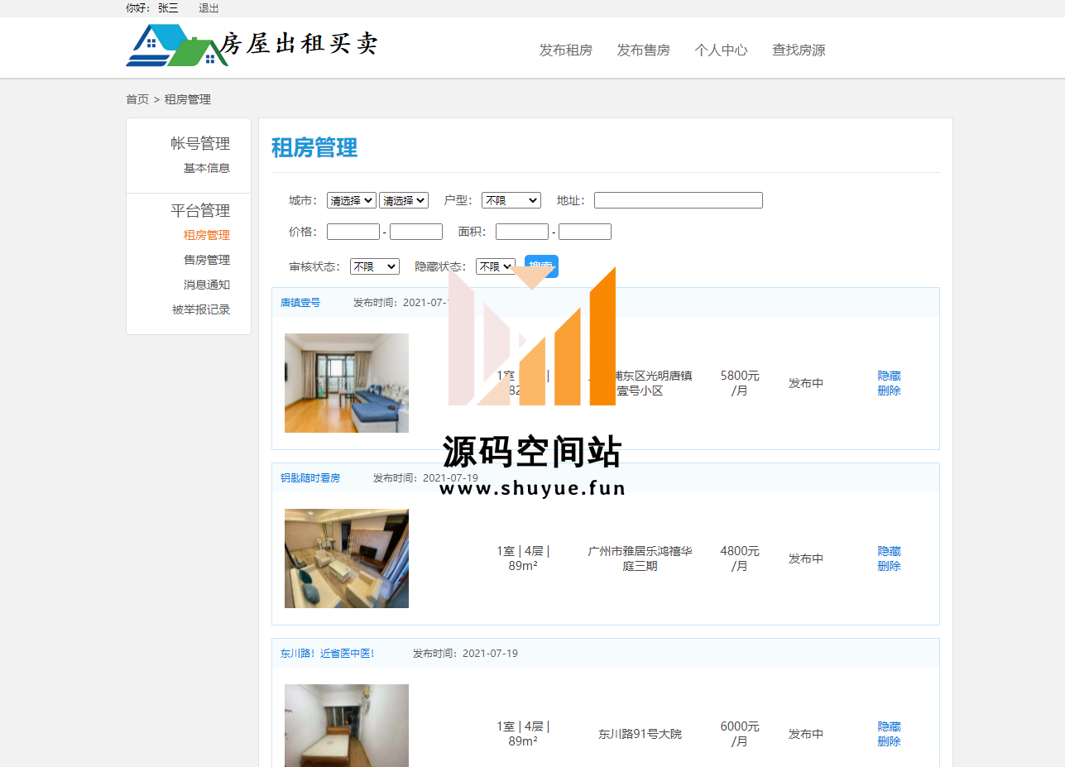1065x767 pixels.
Task: Click the 退出 logout link
Action: (209, 8)
